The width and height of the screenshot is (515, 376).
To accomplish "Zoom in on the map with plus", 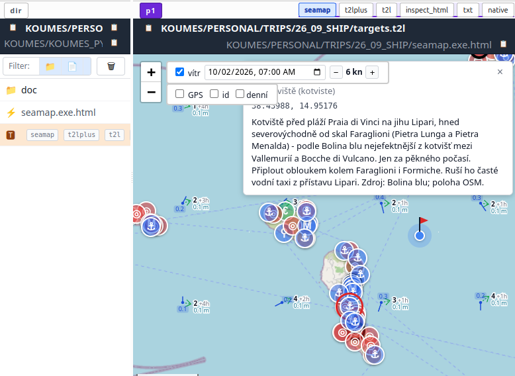I will pyautogui.click(x=151, y=72).
